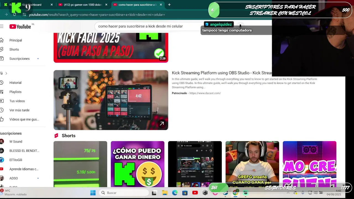Image resolution: width=354 pixels, height=199 pixels.
Task: Open Videos que me gustan list
Action: pyautogui.click(x=24, y=119)
